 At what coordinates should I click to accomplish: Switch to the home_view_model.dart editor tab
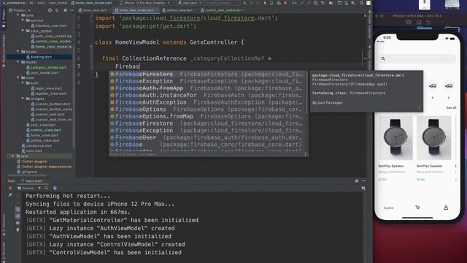pos(136,10)
